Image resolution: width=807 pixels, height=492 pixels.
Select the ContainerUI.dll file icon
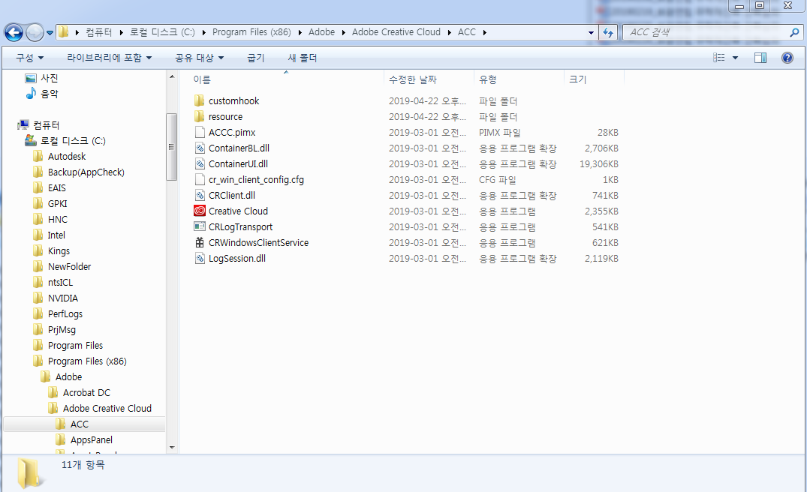coord(200,164)
